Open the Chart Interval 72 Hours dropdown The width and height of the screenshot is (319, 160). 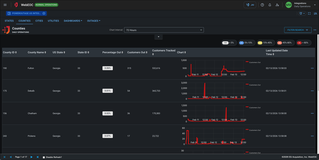(x=164, y=30)
